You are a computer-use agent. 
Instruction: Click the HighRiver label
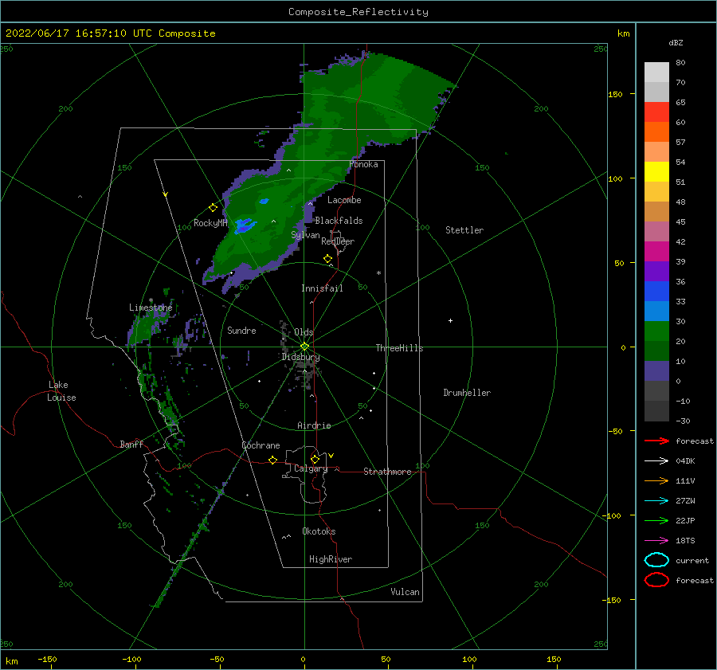click(331, 559)
